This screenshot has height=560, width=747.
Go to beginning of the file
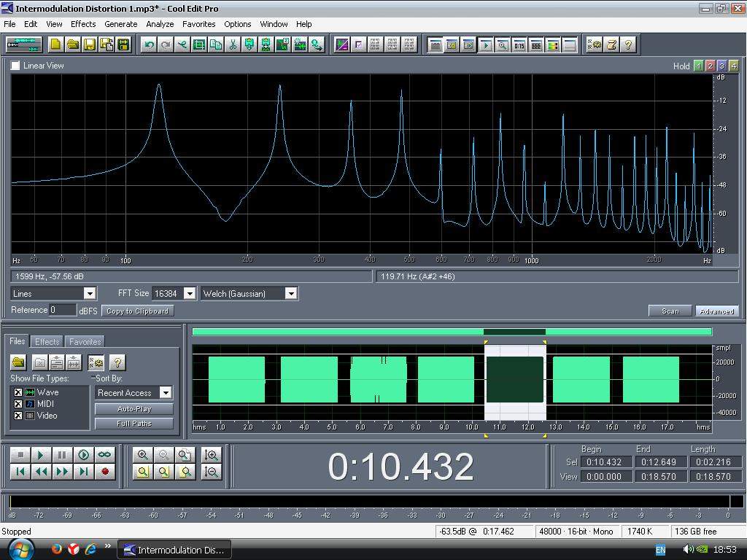tap(20, 472)
